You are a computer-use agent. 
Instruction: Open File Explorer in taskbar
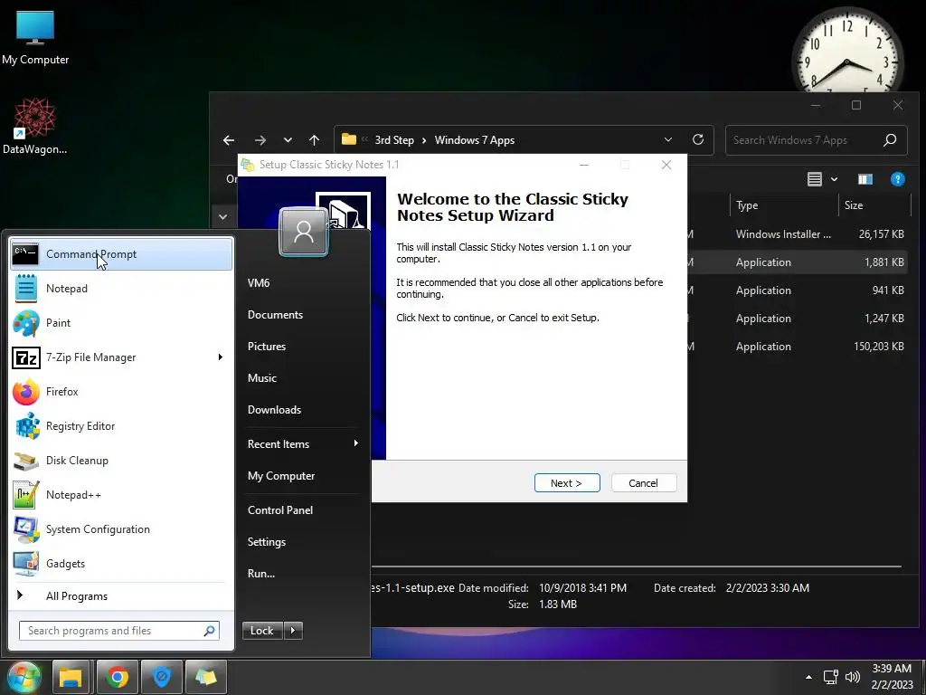pyautogui.click(x=71, y=677)
